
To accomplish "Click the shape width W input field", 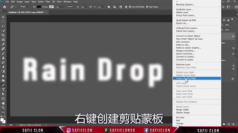I will coord(84,7).
